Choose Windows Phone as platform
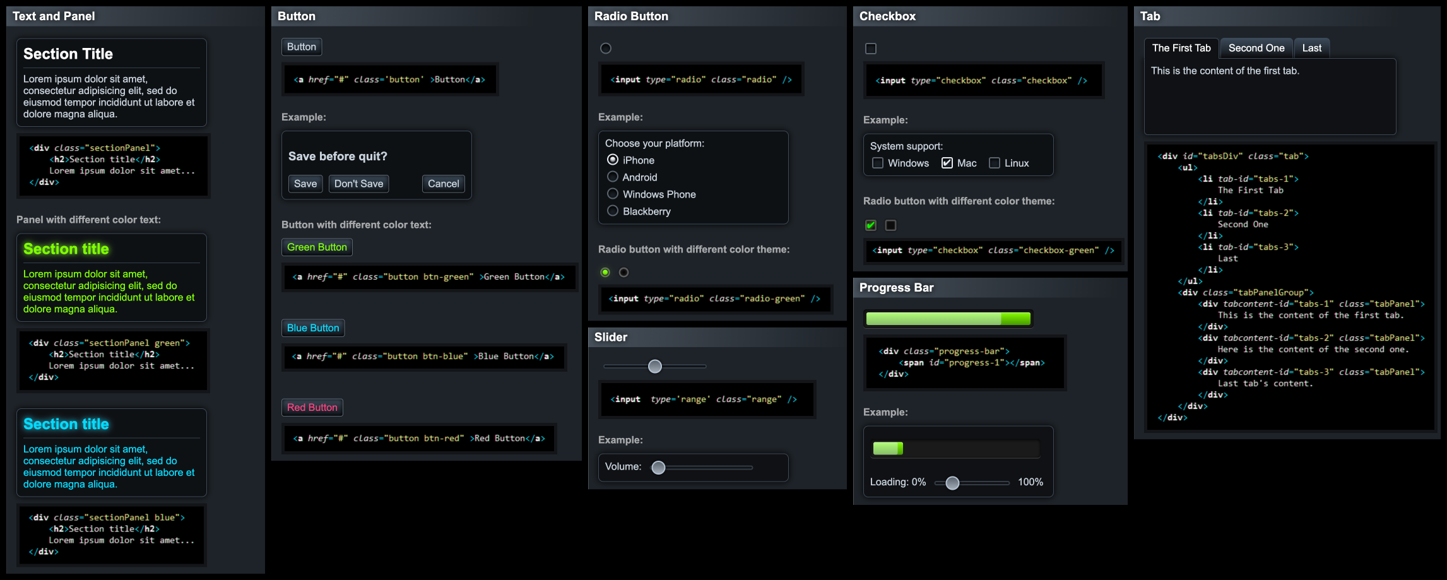 click(612, 194)
